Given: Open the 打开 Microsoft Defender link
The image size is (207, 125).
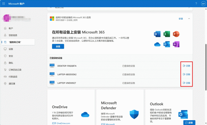Looking at the screenshot, I should pos(108,124).
